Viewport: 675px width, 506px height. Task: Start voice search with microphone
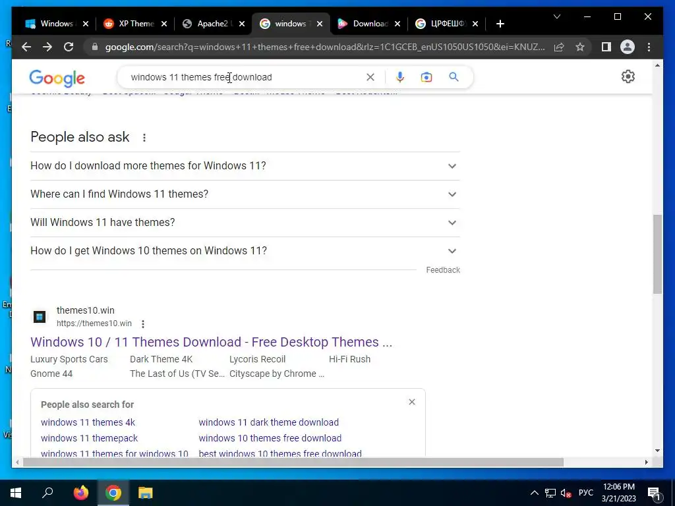coord(400,77)
